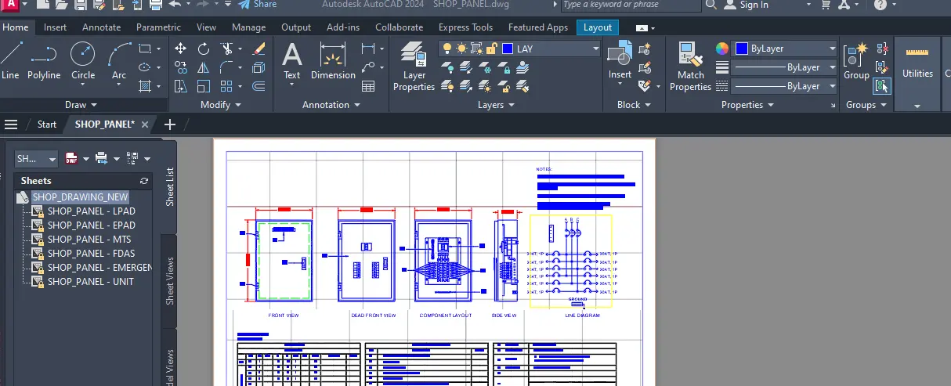951x386 pixels.
Task: Activate the Arc drawing tool
Action: pos(119,61)
